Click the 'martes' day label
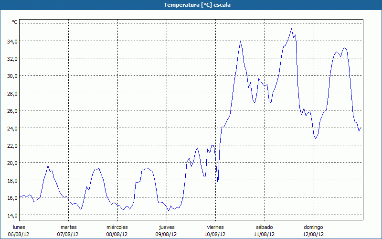Screen dimensions: 382x239 tap(68, 227)
